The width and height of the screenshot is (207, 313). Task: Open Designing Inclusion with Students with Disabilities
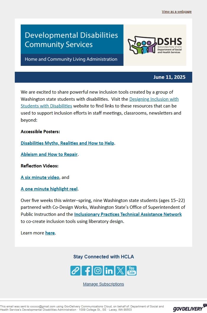(154, 99)
